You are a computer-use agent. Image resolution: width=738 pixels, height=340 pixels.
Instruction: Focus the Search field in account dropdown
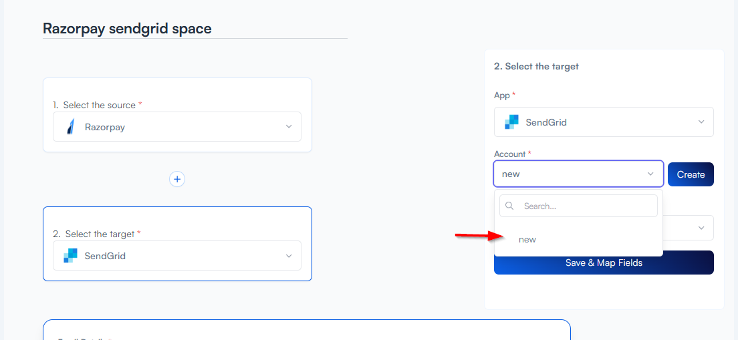585,206
